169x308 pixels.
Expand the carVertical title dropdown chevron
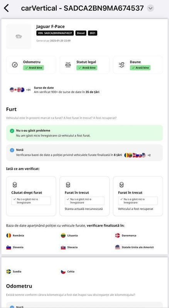click(150, 8)
